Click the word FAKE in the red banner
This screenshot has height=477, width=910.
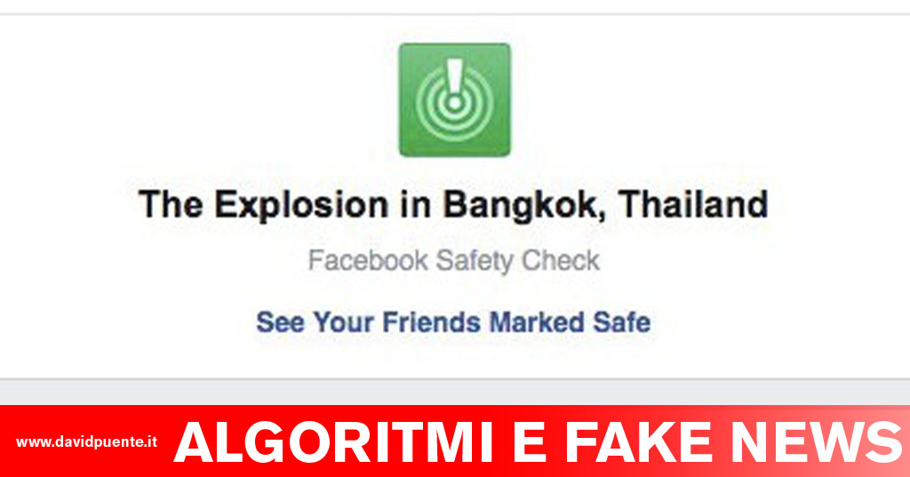coord(638,442)
